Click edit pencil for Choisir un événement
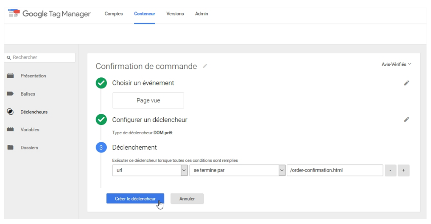Screen dimensions: 431x224 (x=406, y=83)
